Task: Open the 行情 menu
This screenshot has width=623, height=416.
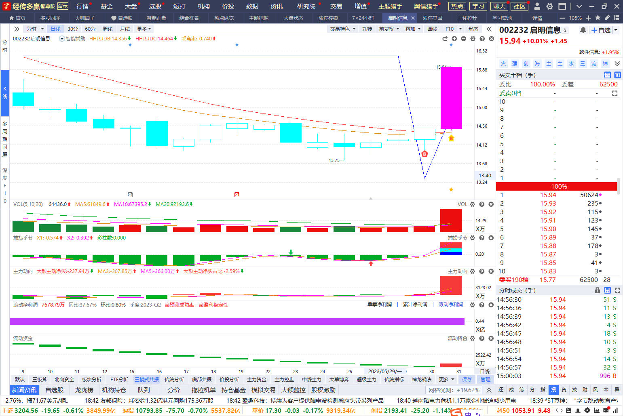Action: [x=82, y=6]
